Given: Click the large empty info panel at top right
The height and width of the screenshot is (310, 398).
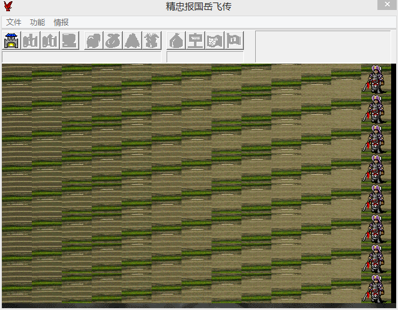Looking at the screenshot, I should pyautogui.click(x=323, y=47).
